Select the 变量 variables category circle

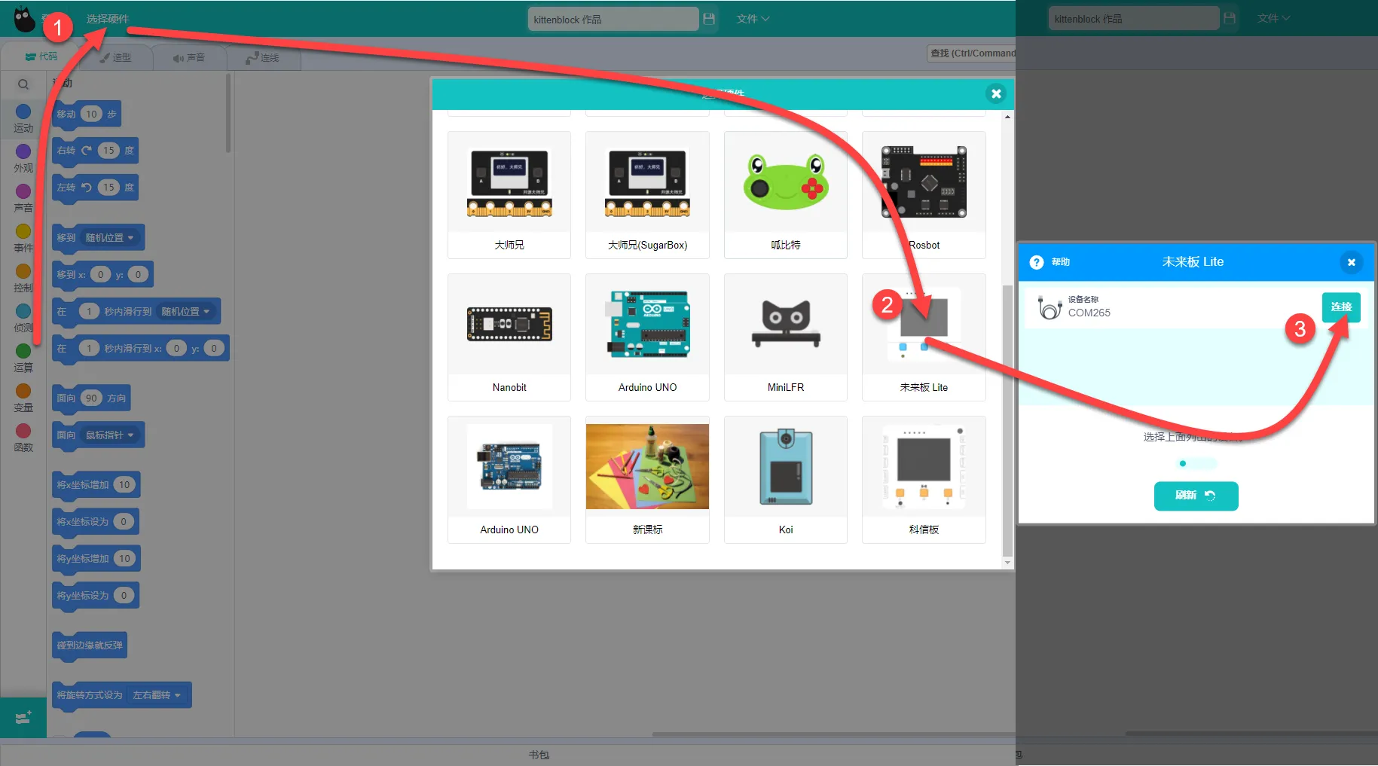pyautogui.click(x=23, y=391)
